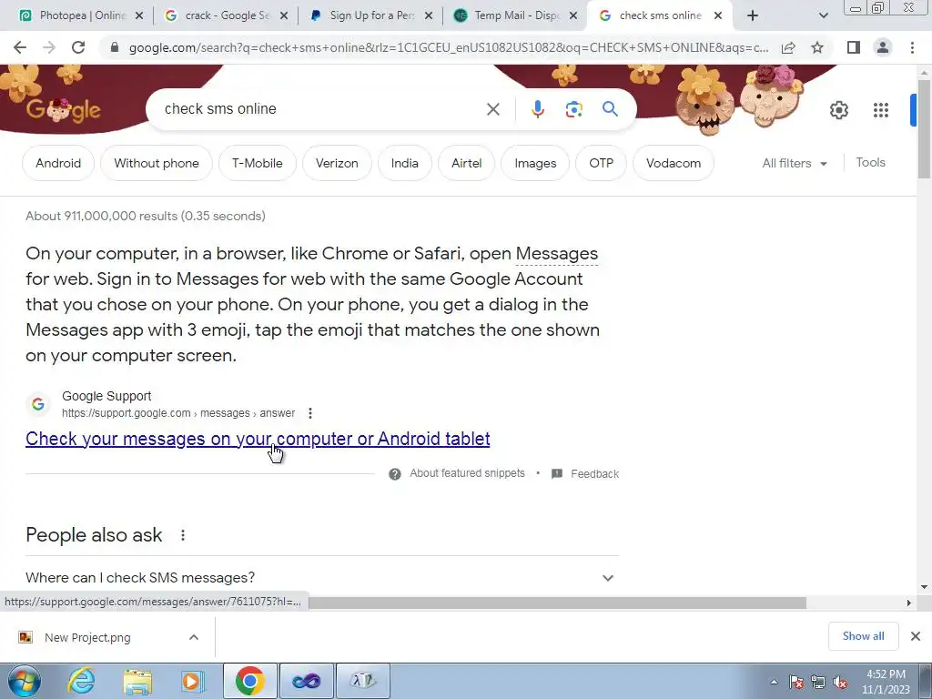Search by image with Google Lens
This screenshot has width=932, height=699.
(573, 109)
